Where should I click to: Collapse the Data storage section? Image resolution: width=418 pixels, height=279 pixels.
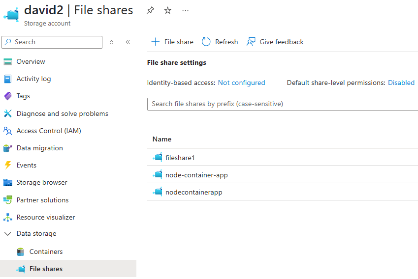[8, 234]
